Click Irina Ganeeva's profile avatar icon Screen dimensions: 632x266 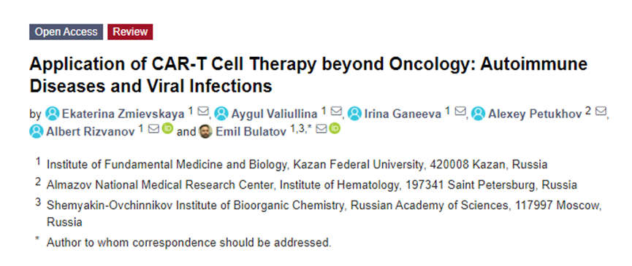354,114
